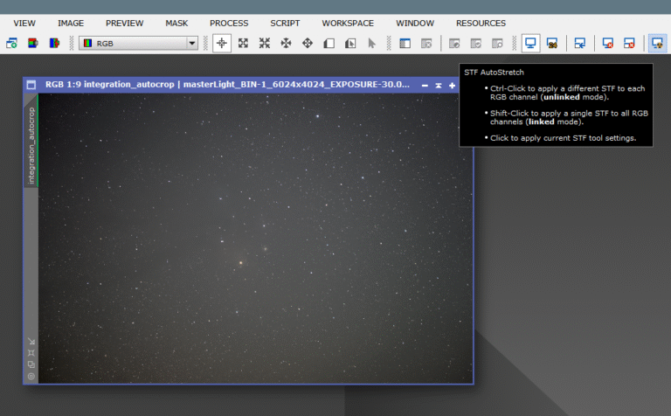The image size is (671, 416).
Task: Select the integration_autocrop vertical view tab
Action: 31,142
